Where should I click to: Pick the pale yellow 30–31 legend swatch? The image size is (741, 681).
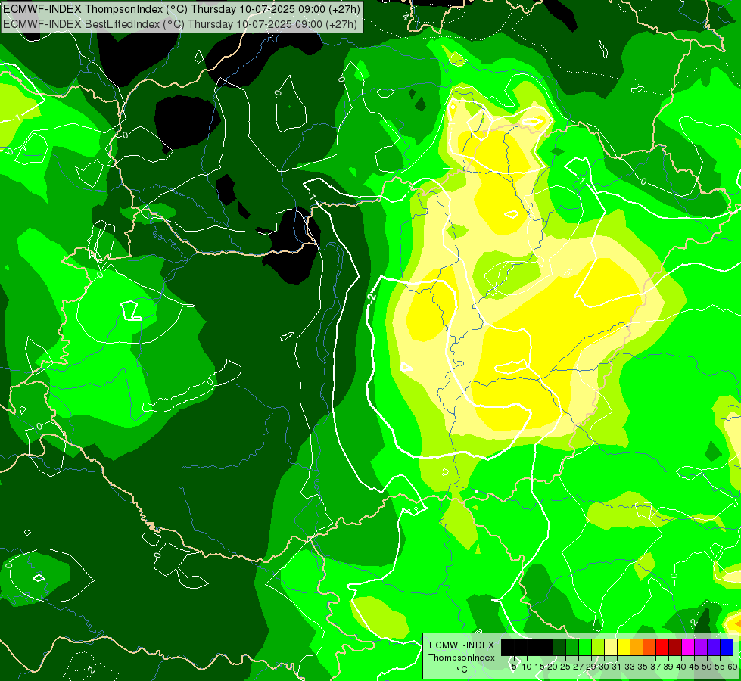[x=611, y=647]
